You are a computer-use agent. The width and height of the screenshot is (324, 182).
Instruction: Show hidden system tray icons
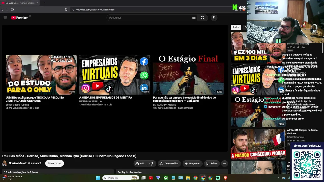point(278,178)
